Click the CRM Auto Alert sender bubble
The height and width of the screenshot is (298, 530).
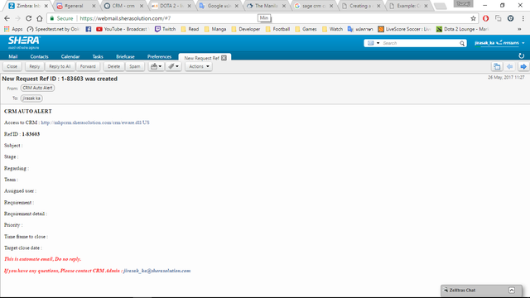click(x=37, y=88)
